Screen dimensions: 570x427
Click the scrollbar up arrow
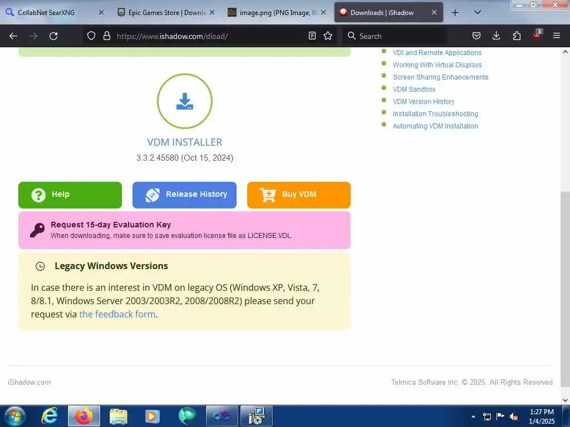pyautogui.click(x=565, y=52)
